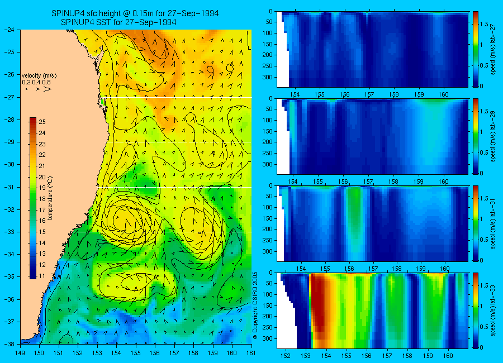This screenshot has height=363, width=503.
Task: Open the speed section panel for lat=-33
Action: [372, 311]
